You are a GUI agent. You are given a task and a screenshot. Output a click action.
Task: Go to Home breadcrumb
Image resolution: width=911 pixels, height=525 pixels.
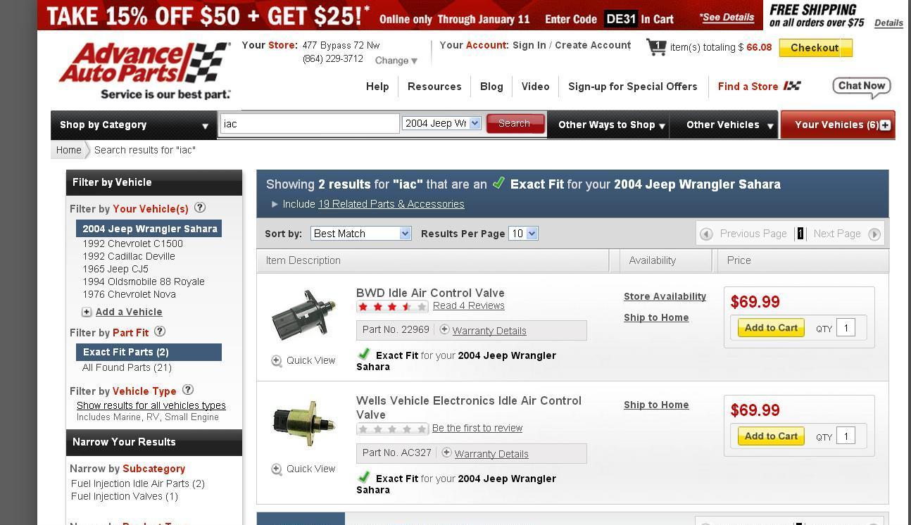(69, 150)
